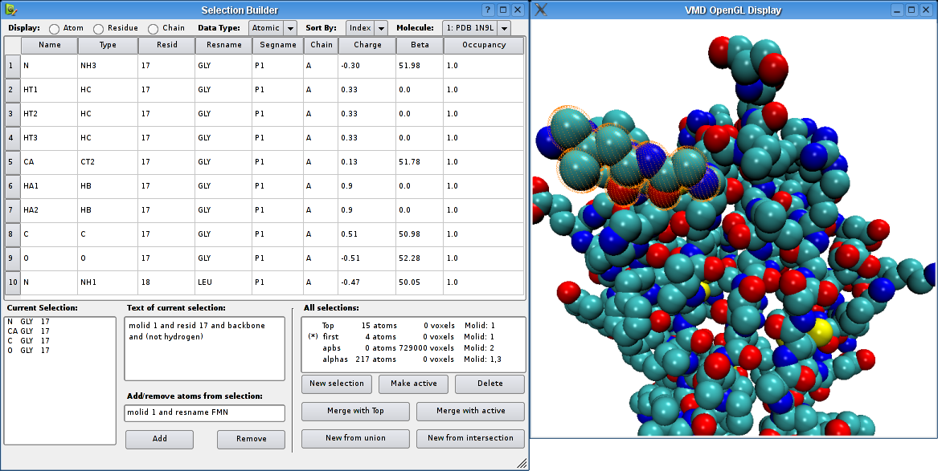Viewport: 938px width, 471px height.
Task: Click the Selection Builder window menu icon
Action: [x=11, y=10]
